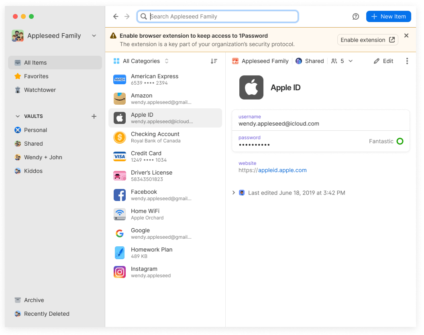Click the sort order icon
This screenshot has width=424, height=335.
[214, 61]
